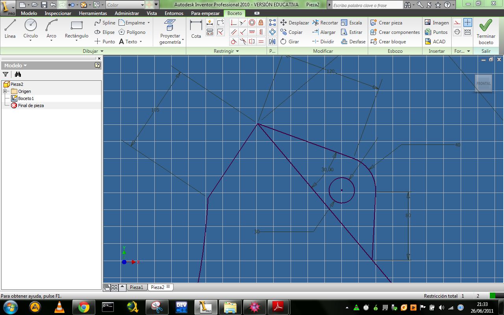Switch to the Administrar ribbon tab
The width and height of the screenshot is (504, 315).
coord(127,13)
